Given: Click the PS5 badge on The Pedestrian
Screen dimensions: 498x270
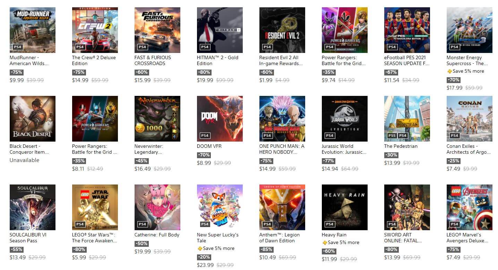Looking at the screenshot, I should [x=392, y=135].
